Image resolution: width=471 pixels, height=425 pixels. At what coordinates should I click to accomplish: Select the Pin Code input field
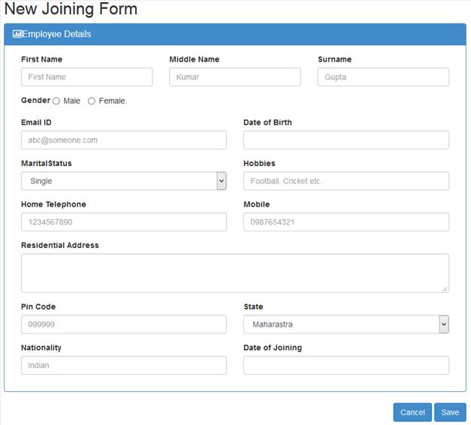tap(124, 324)
